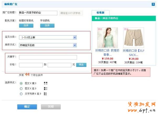Click the vertical text list layout icon
The image size is (158, 116).
coord(46,94)
